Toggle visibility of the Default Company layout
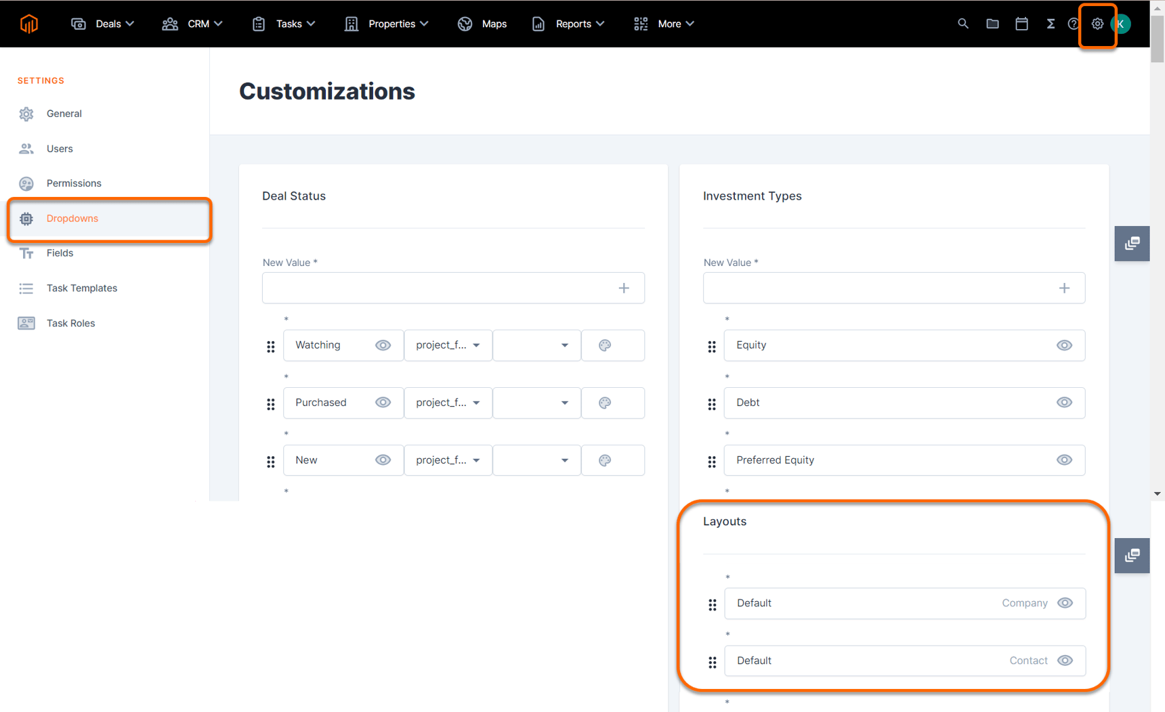Image resolution: width=1165 pixels, height=712 pixels. tap(1065, 603)
